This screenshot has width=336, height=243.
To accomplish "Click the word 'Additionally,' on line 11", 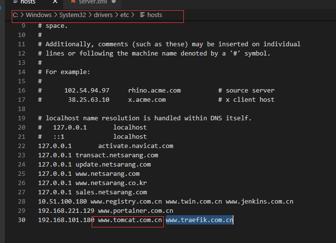I will tap(70, 44).
